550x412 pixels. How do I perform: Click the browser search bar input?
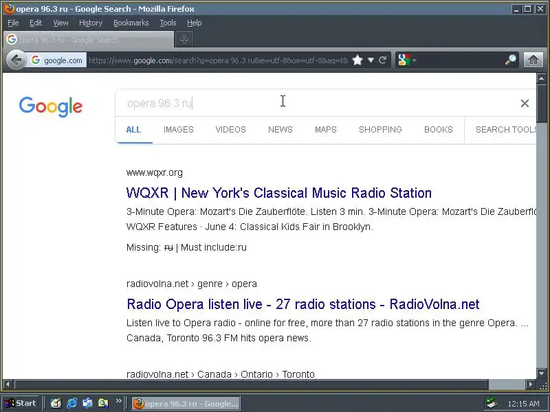459,60
